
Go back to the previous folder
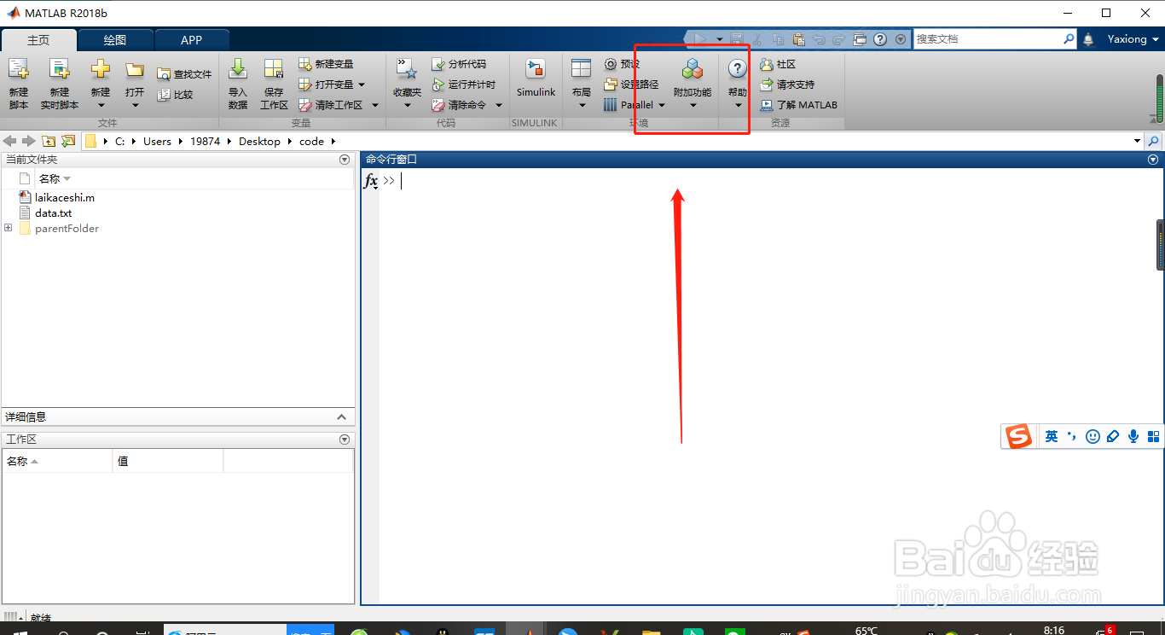point(10,141)
